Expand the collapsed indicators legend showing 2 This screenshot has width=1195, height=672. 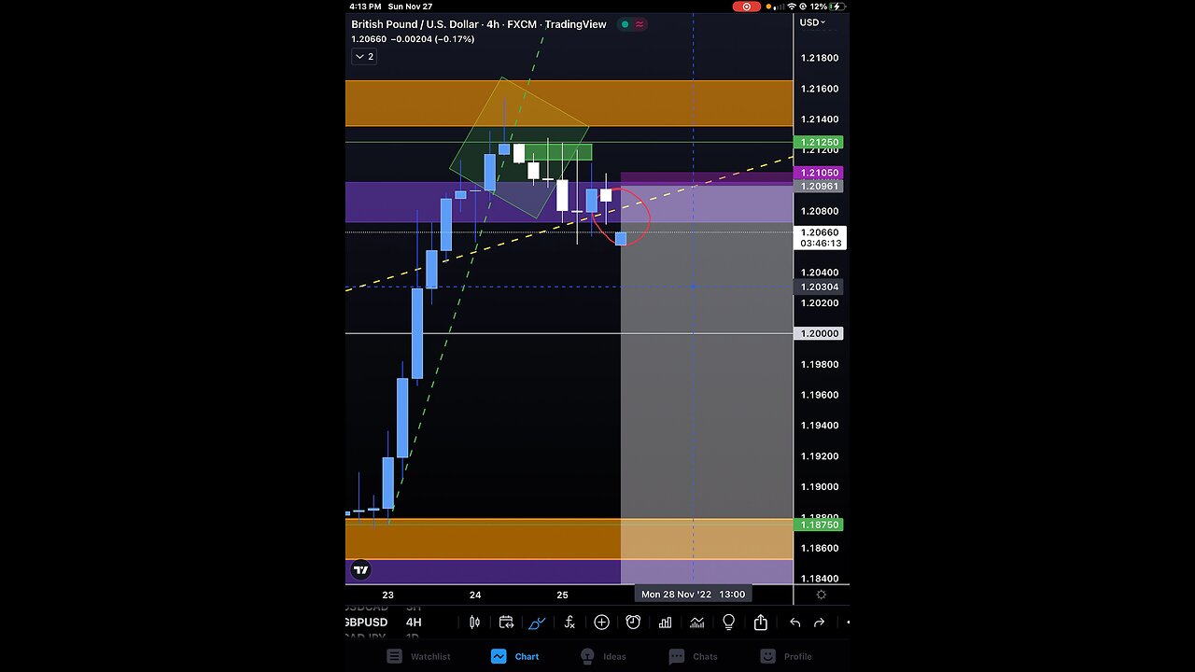(x=364, y=57)
